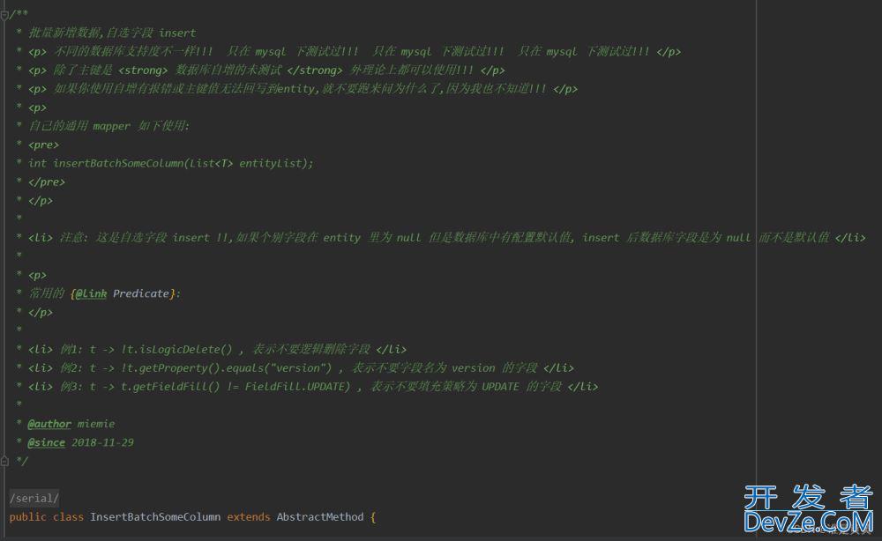Select the author name miemie
The image size is (882, 541).
[95, 424]
